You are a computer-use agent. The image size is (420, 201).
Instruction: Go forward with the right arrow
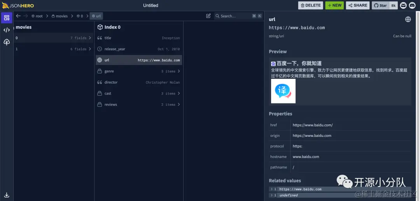point(25,16)
